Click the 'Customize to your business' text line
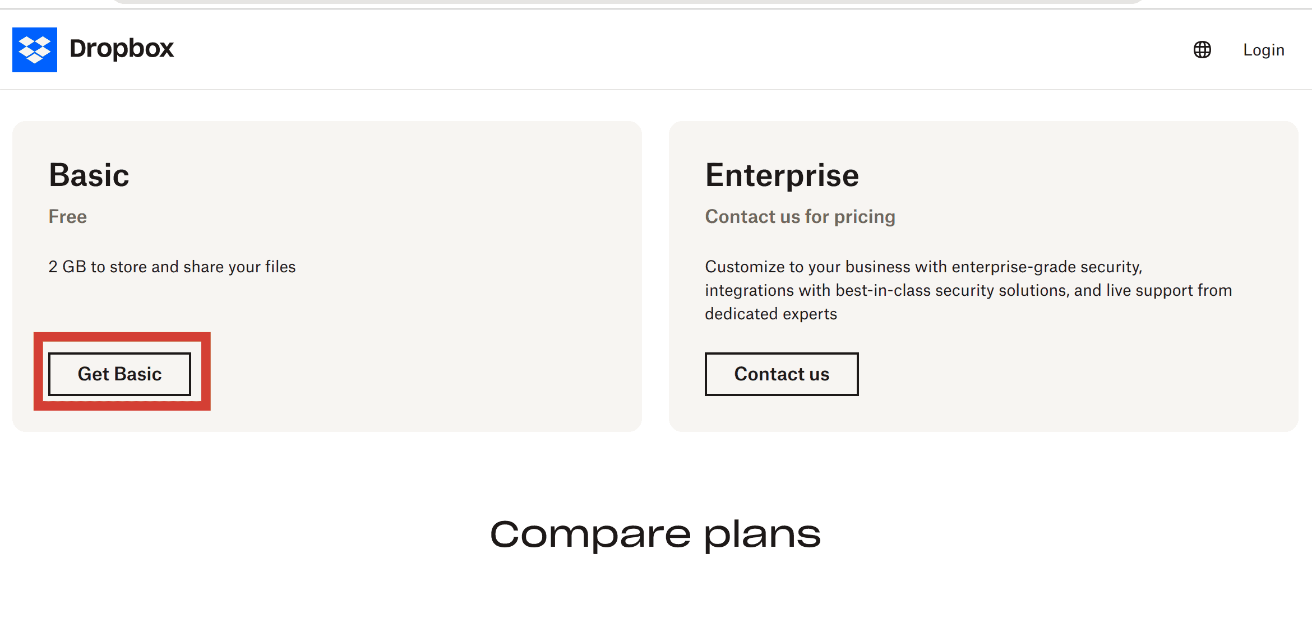The height and width of the screenshot is (628, 1312). click(x=923, y=267)
